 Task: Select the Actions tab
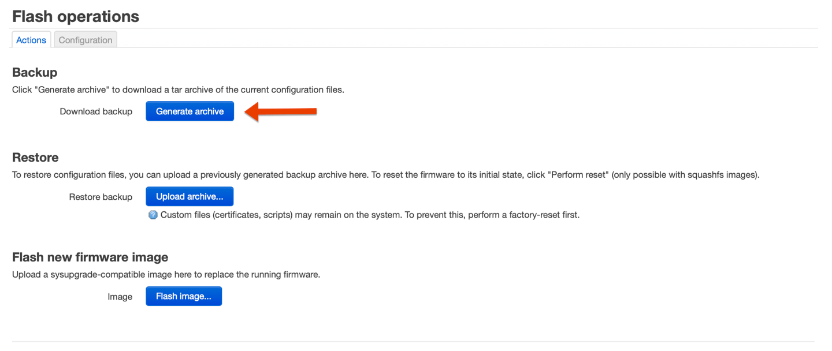tap(31, 39)
